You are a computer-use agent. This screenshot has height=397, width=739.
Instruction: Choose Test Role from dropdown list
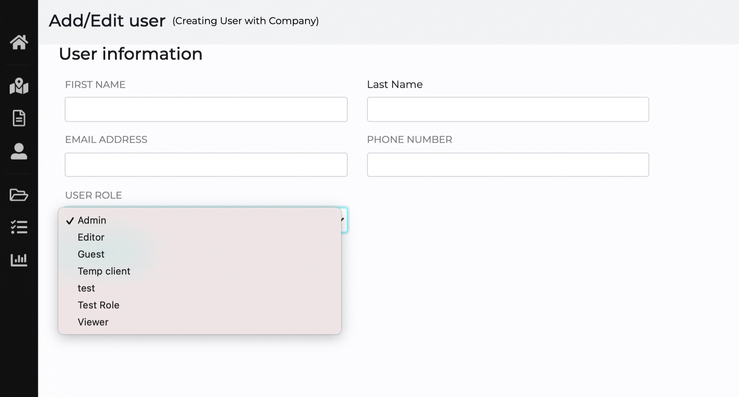(98, 305)
